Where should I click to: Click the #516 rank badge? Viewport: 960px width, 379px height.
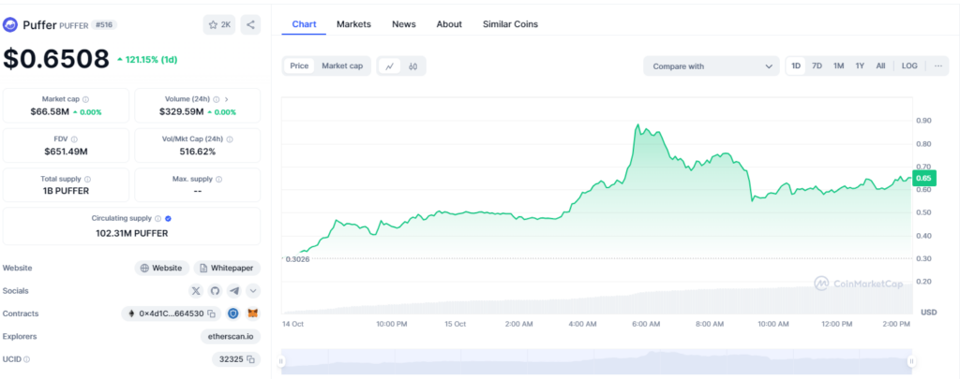pyautogui.click(x=104, y=25)
